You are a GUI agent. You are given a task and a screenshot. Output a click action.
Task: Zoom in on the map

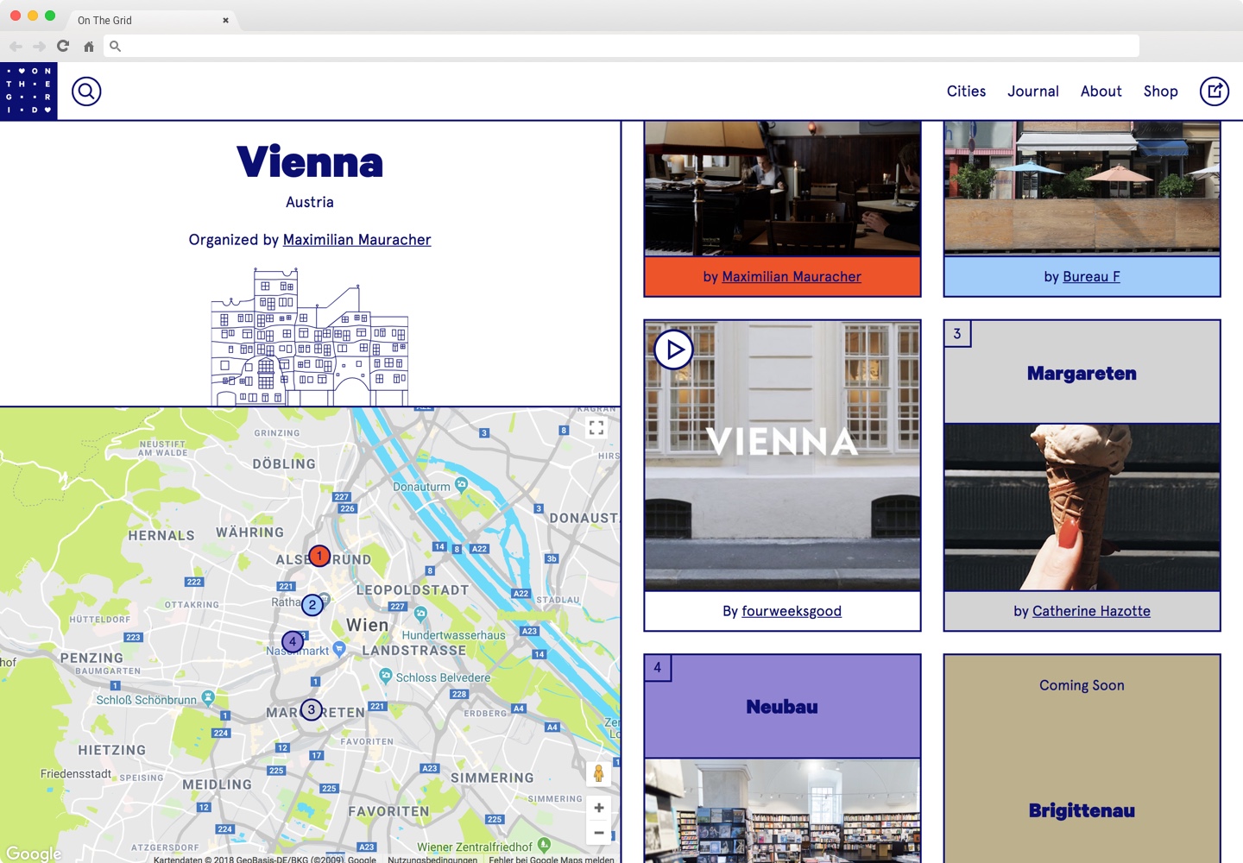598,808
